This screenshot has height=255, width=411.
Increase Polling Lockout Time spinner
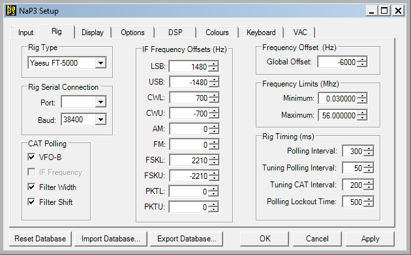(x=369, y=199)
